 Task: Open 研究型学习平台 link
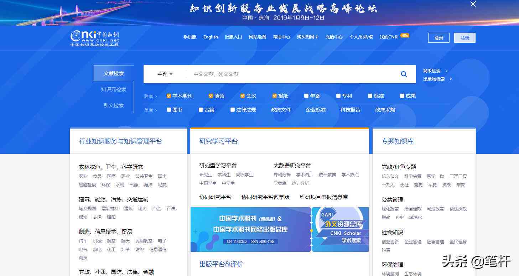(218, 165)
